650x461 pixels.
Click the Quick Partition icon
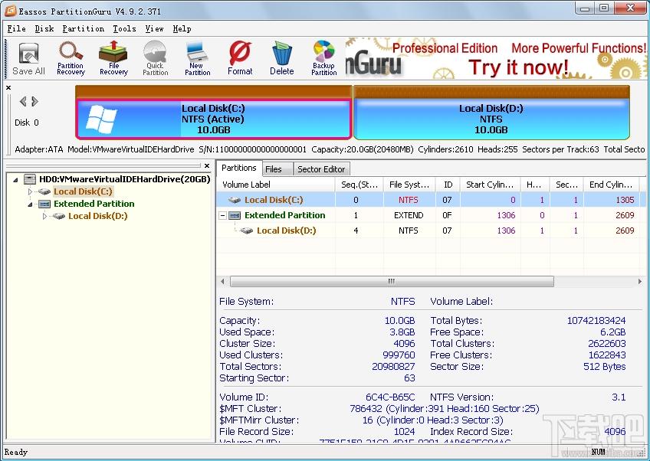tap(155, 58)
